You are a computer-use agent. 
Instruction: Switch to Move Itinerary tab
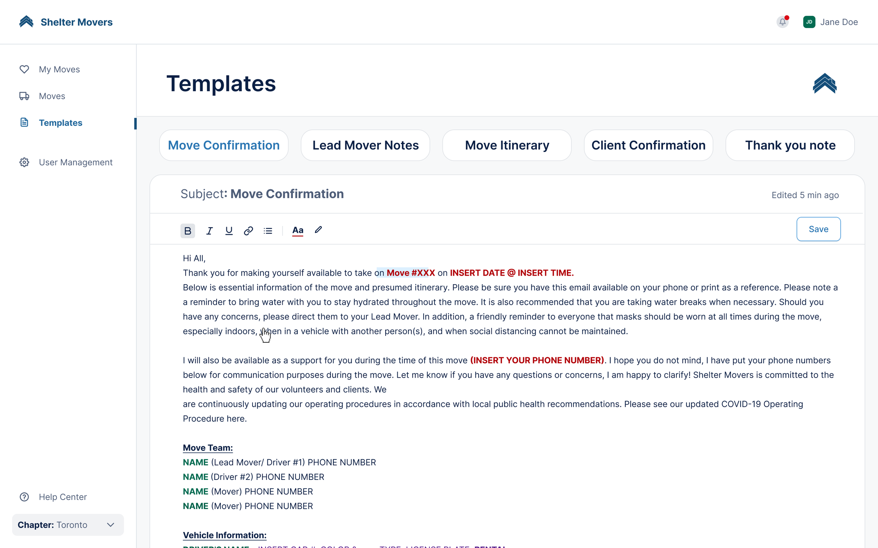[x=507, y=145]
